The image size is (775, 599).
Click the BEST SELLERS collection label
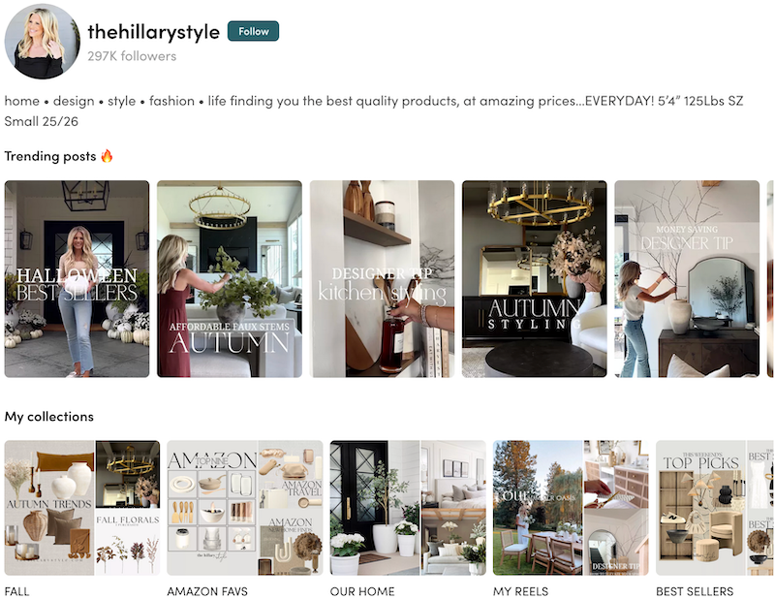coord(695,591)
